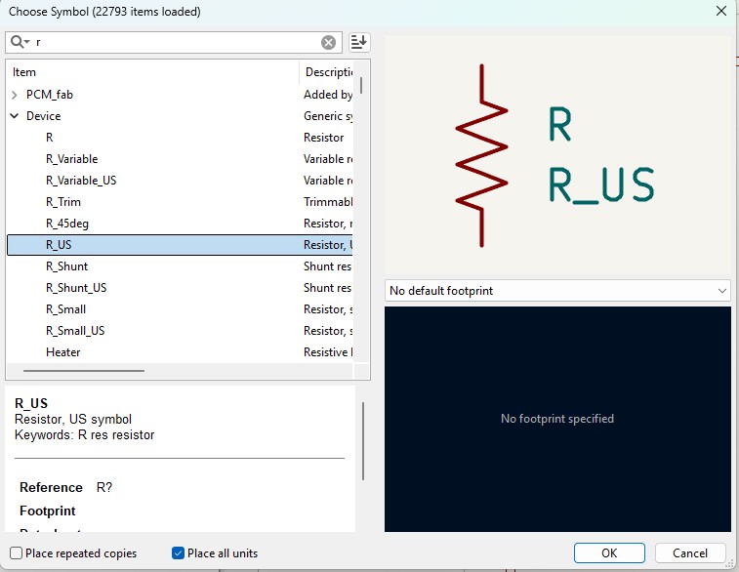This screenshot has width=739, height=572.
Task: Select the R_Small_US symbol
Action: (x=75, y=331)
